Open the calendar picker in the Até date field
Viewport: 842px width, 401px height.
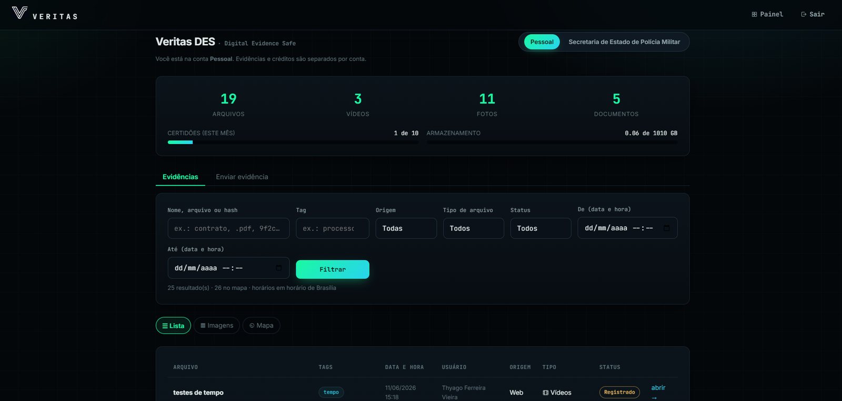(x=279, y=268)
